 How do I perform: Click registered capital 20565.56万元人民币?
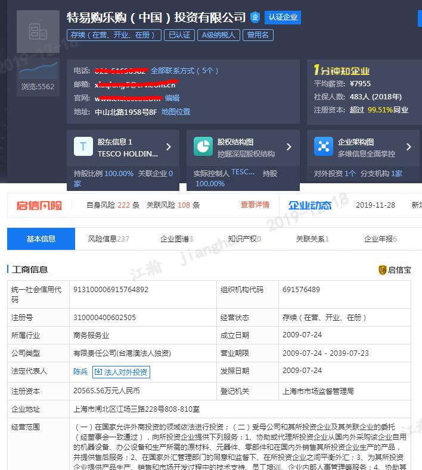point(107,390)
